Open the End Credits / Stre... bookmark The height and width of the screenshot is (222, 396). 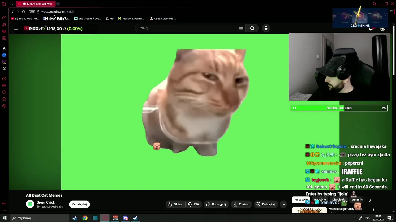pos(88,18)
